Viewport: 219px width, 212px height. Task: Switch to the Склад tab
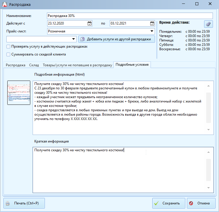pos(34,65)
